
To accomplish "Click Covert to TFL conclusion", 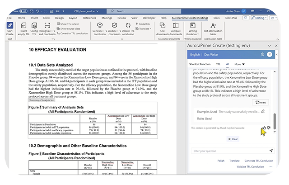I will (x=72, y=33).
